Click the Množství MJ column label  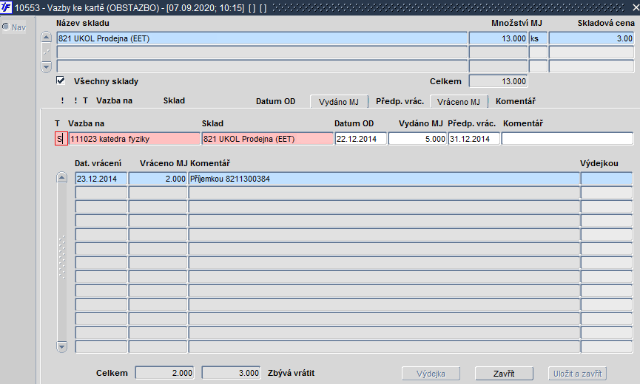coord(516,23)
